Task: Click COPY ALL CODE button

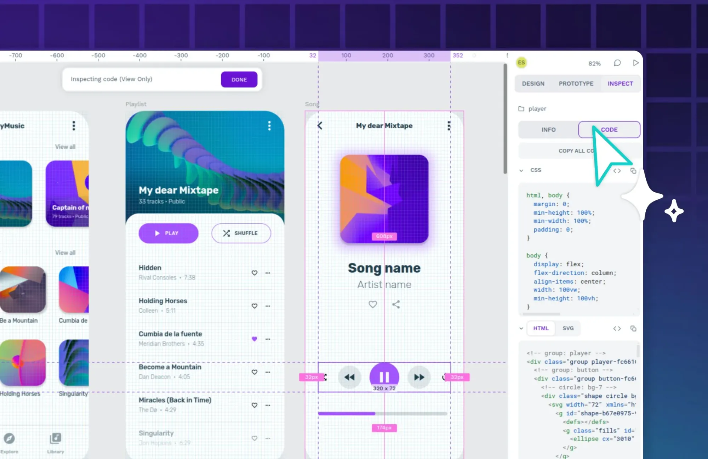Action: 580,151
